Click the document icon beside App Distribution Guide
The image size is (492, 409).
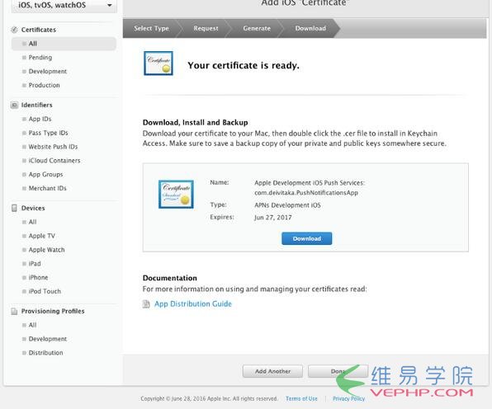pos(146,304)
